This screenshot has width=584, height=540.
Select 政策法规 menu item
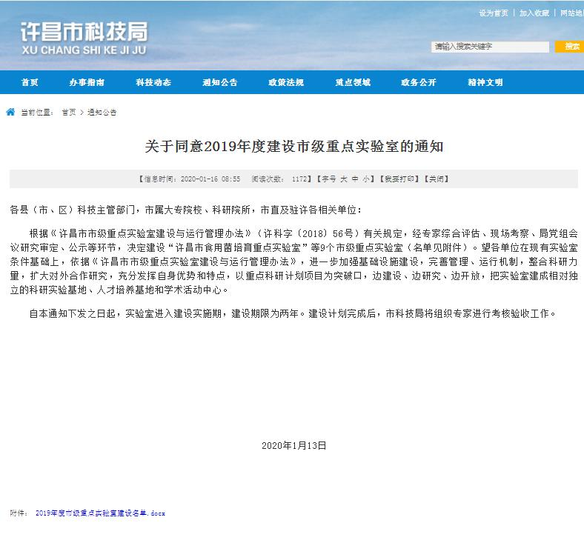click(x=286, y=82)
